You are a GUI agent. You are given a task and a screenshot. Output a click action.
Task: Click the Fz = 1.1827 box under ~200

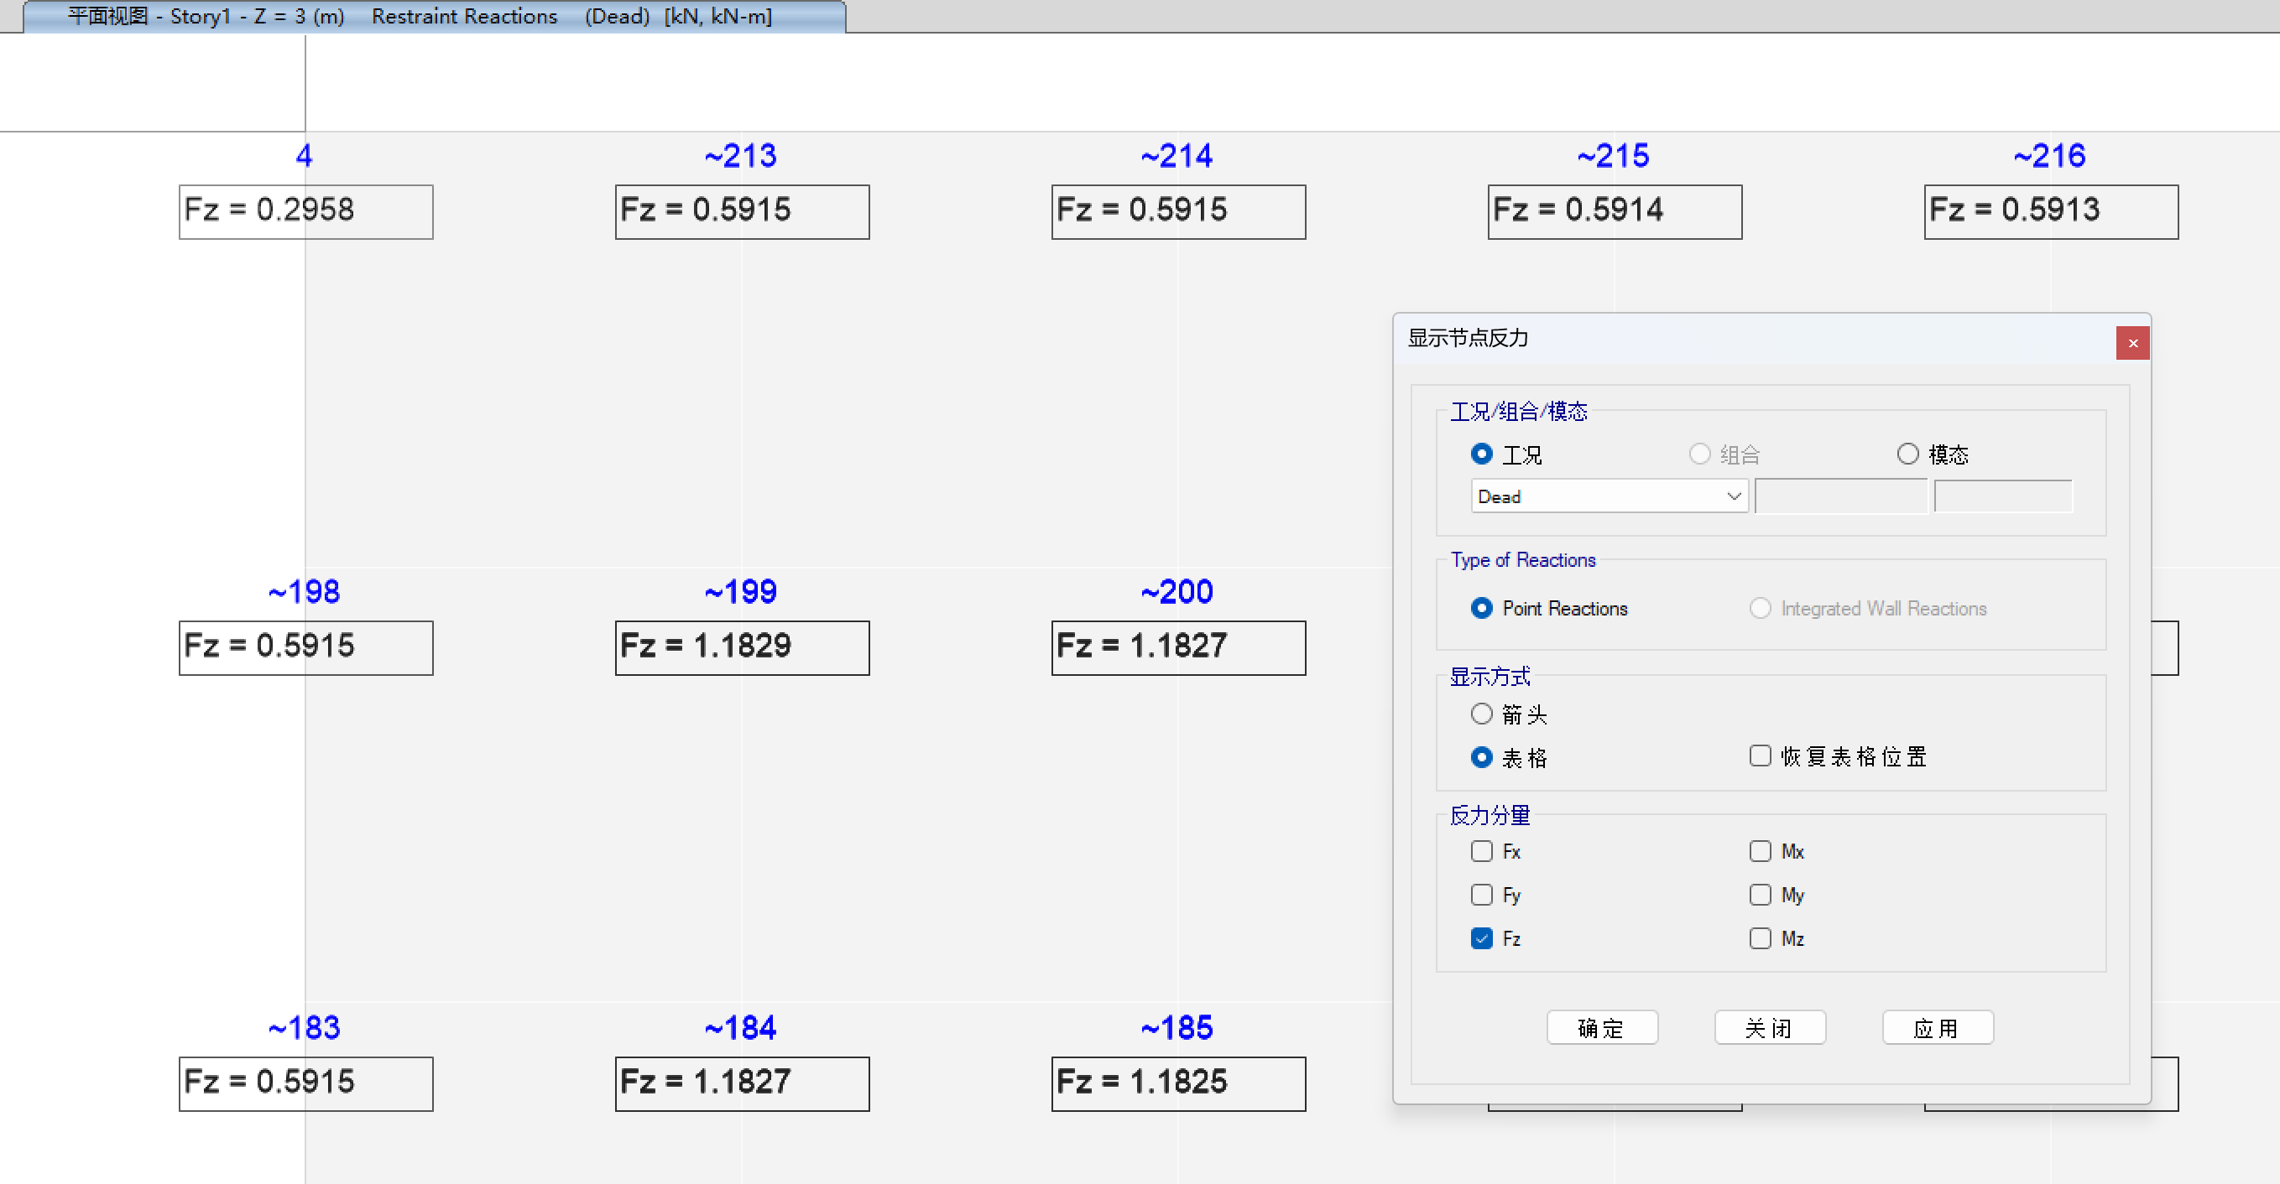[x=1178, y=648]
